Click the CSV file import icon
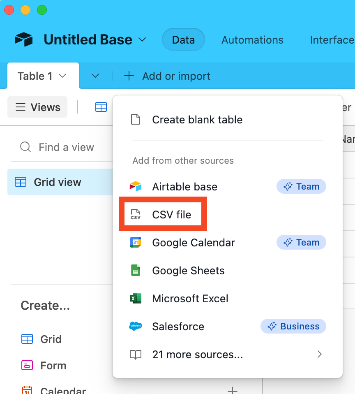 point(135,214)
